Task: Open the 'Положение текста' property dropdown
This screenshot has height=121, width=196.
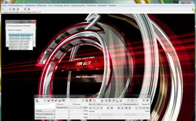Action: tap(69, 108)
